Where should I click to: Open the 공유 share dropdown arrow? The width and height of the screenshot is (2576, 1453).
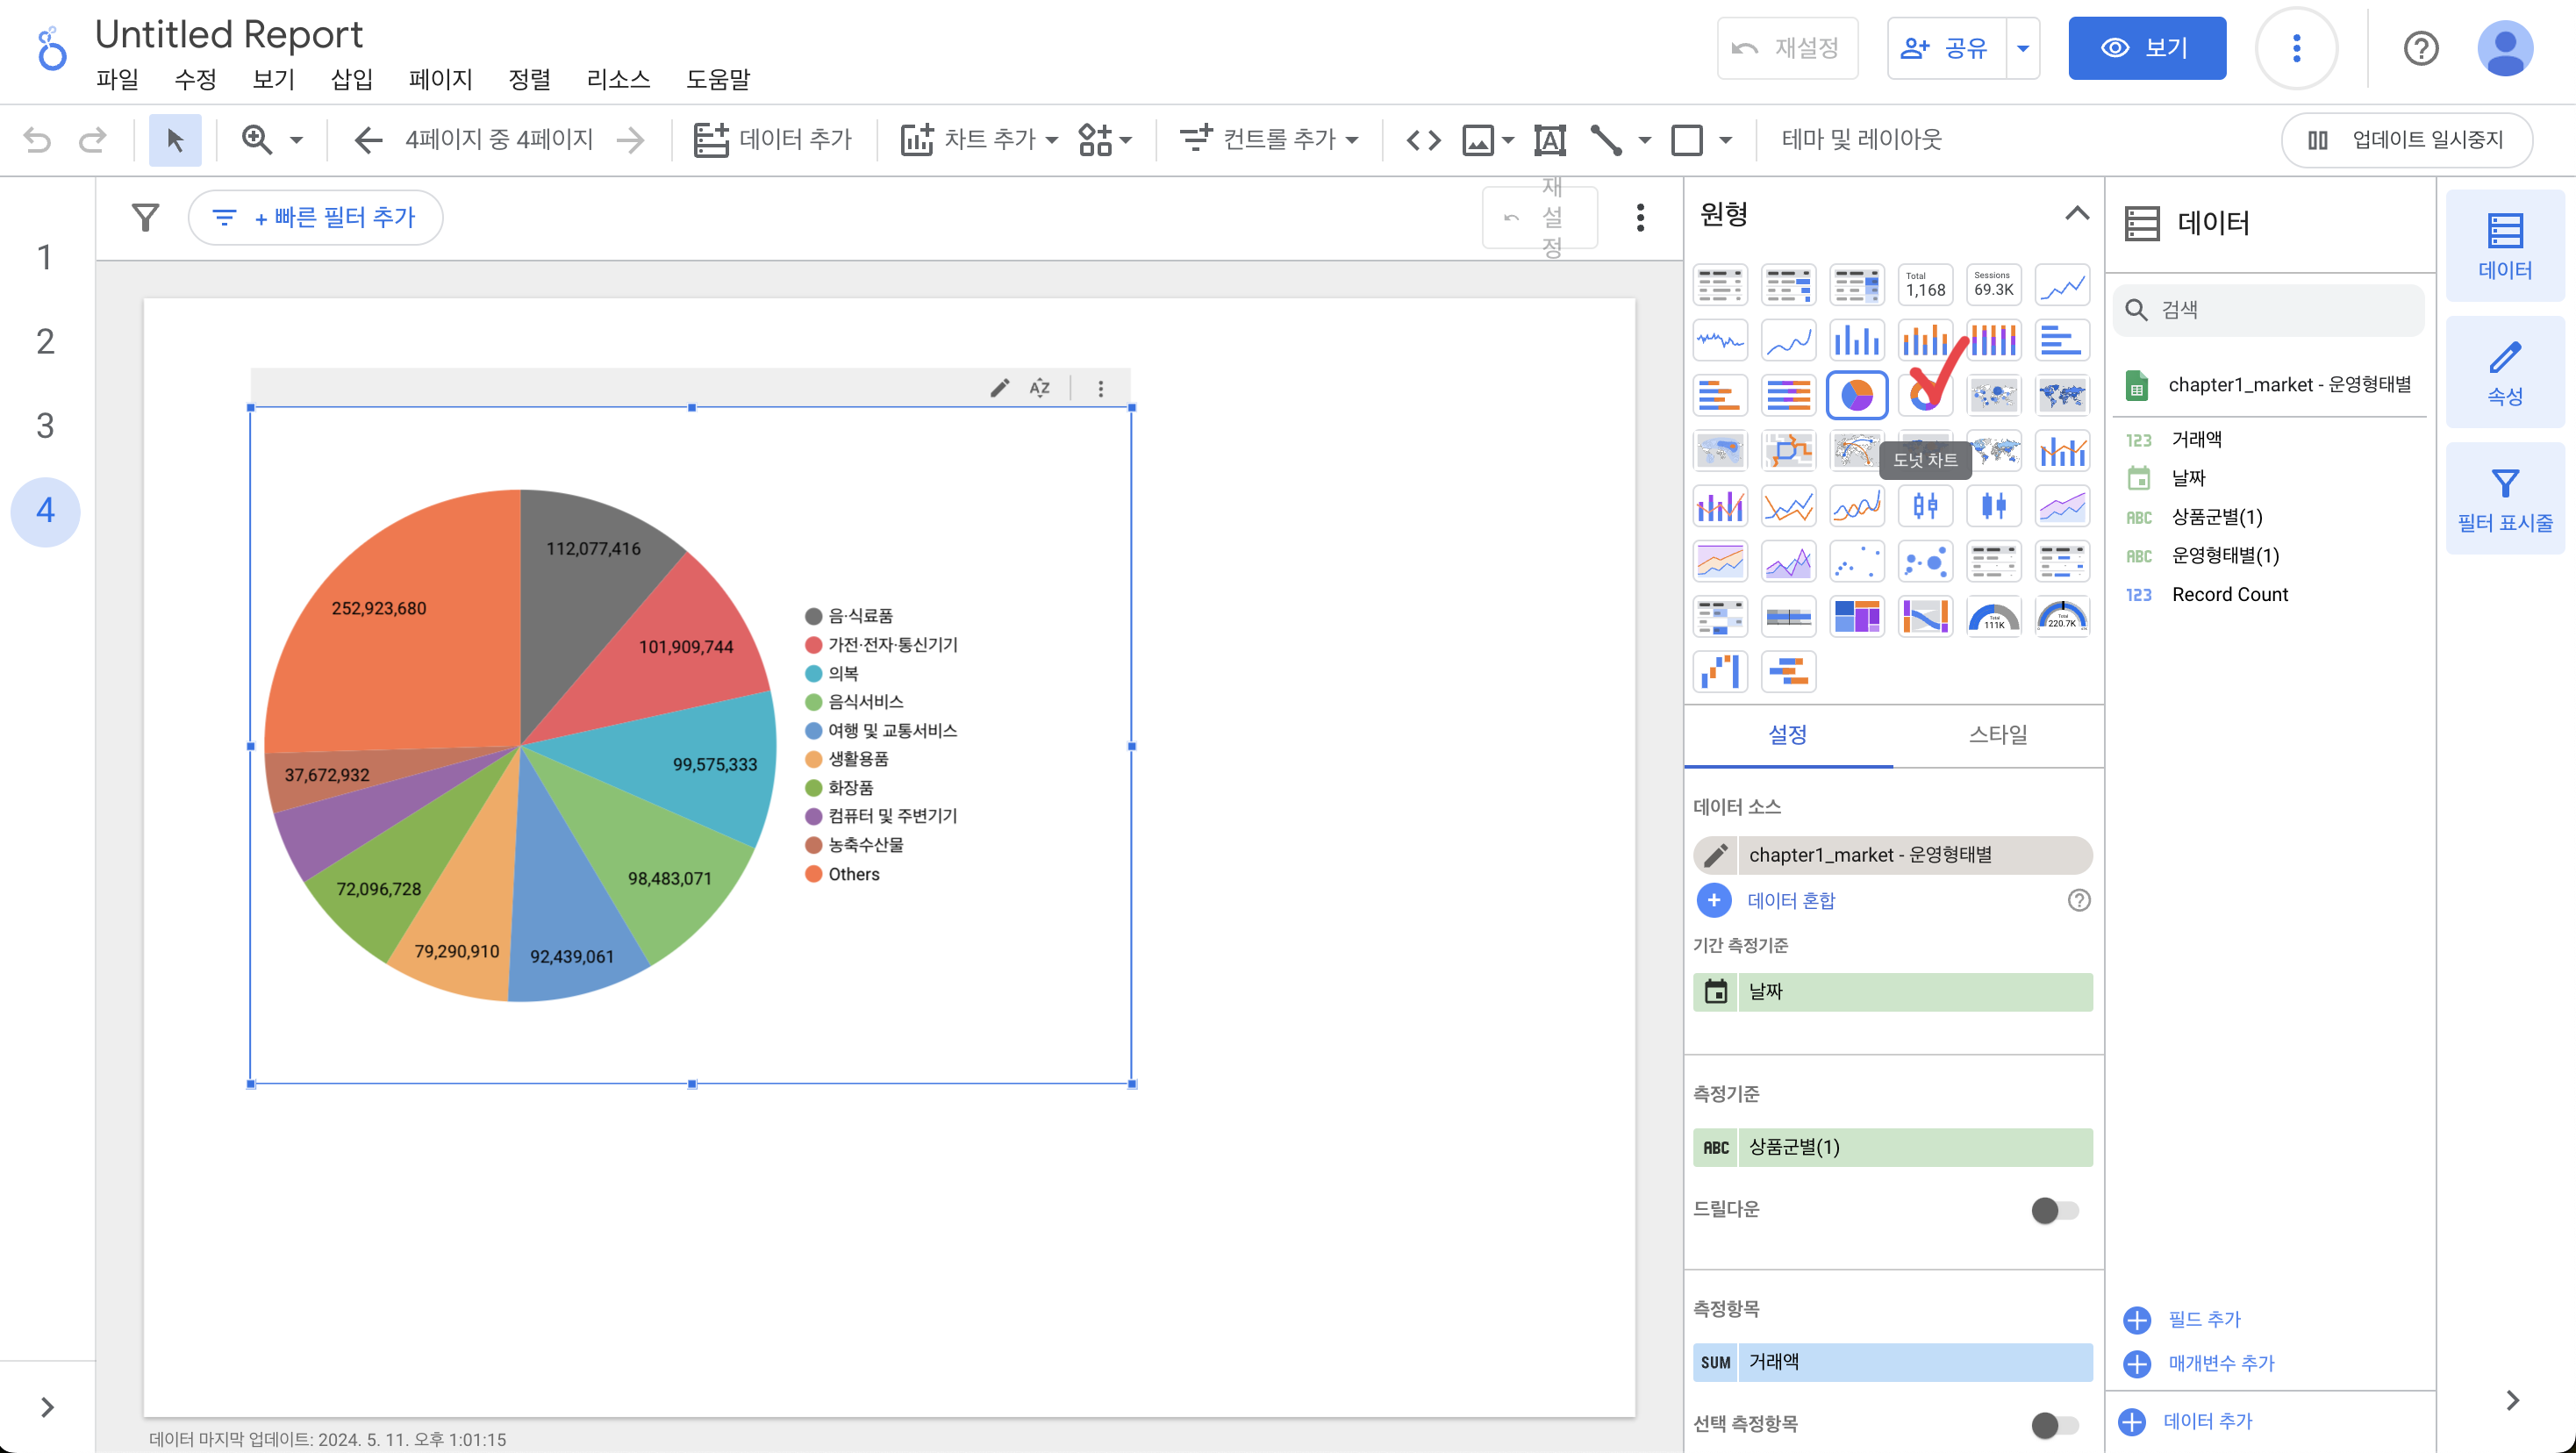click(x=2022, y=48)
